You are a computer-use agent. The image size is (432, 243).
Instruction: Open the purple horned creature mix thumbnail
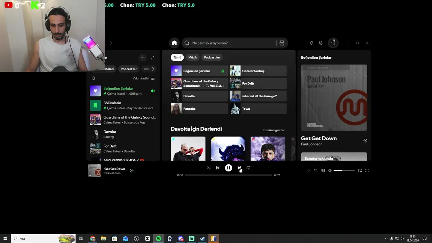pyautogui.click(x=228, y=148)
